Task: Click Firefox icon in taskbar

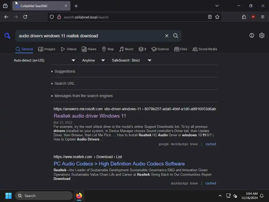Action: pyautogui.click(x=79, y=196)
